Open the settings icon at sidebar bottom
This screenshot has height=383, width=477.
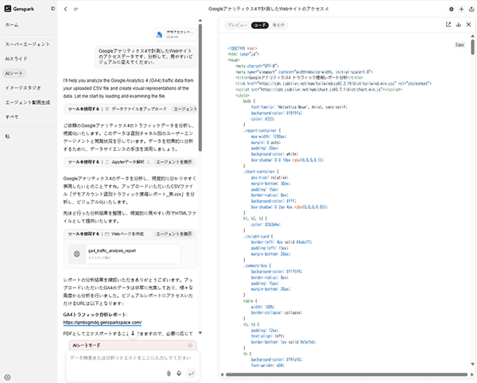coord(8,377)
